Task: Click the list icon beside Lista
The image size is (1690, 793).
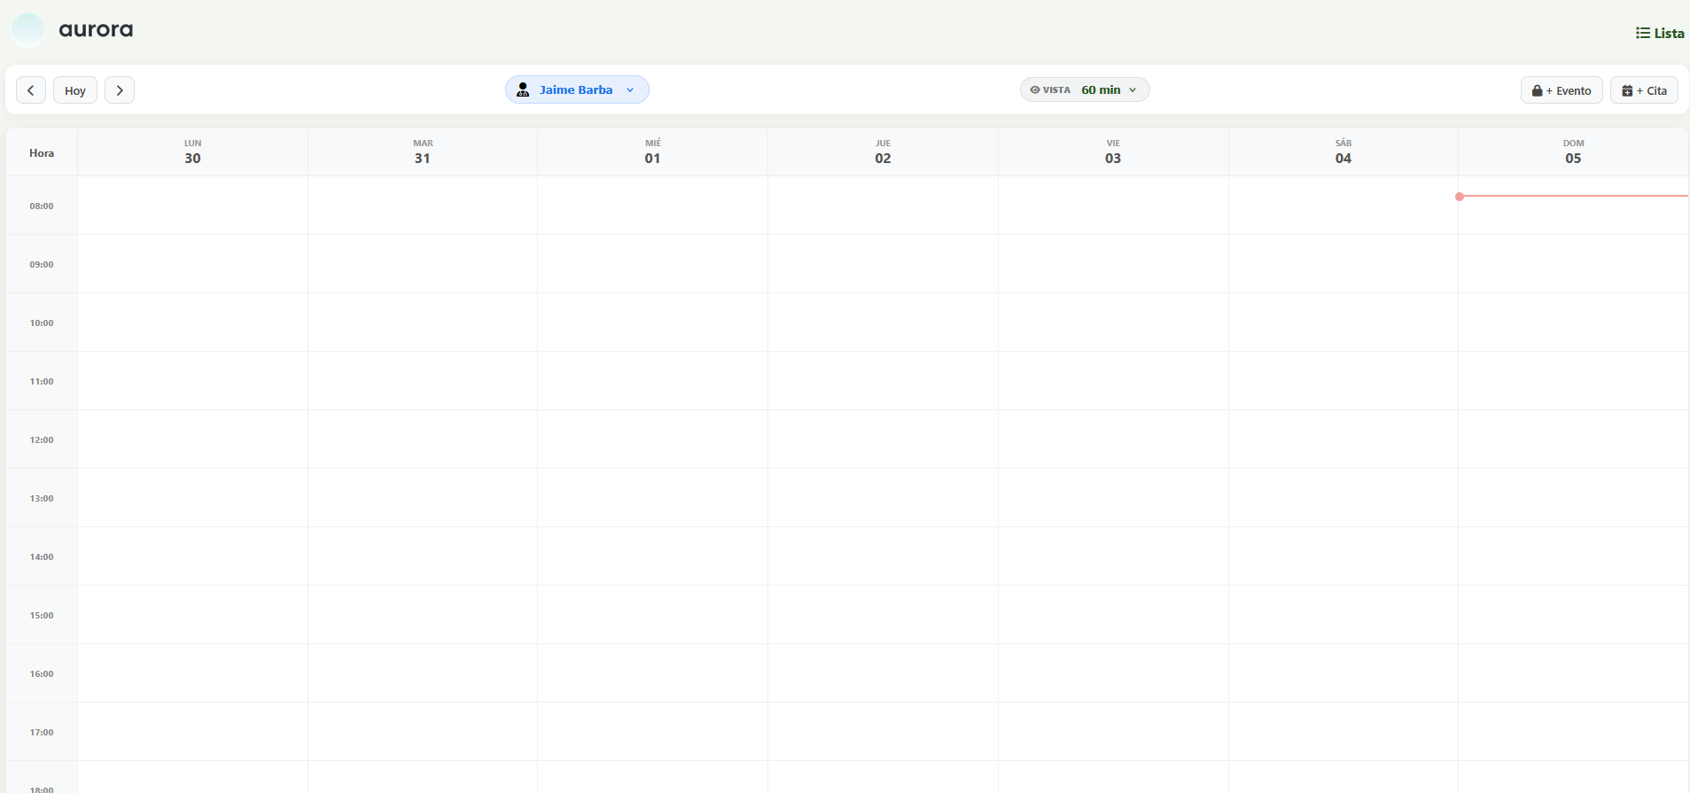Action: [x=1642, y=33]
